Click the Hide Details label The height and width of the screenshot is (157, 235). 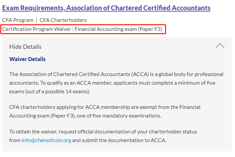click(x=25, y=46)
